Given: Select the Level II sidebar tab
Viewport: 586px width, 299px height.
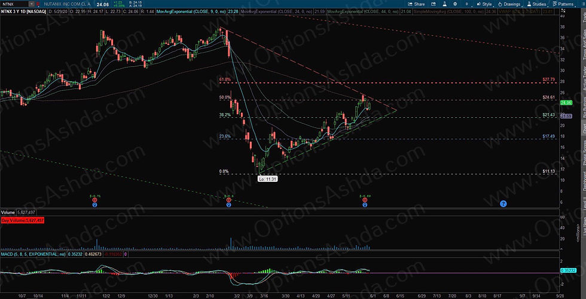Looking at the screenshot, I should [x=583, y=205].
